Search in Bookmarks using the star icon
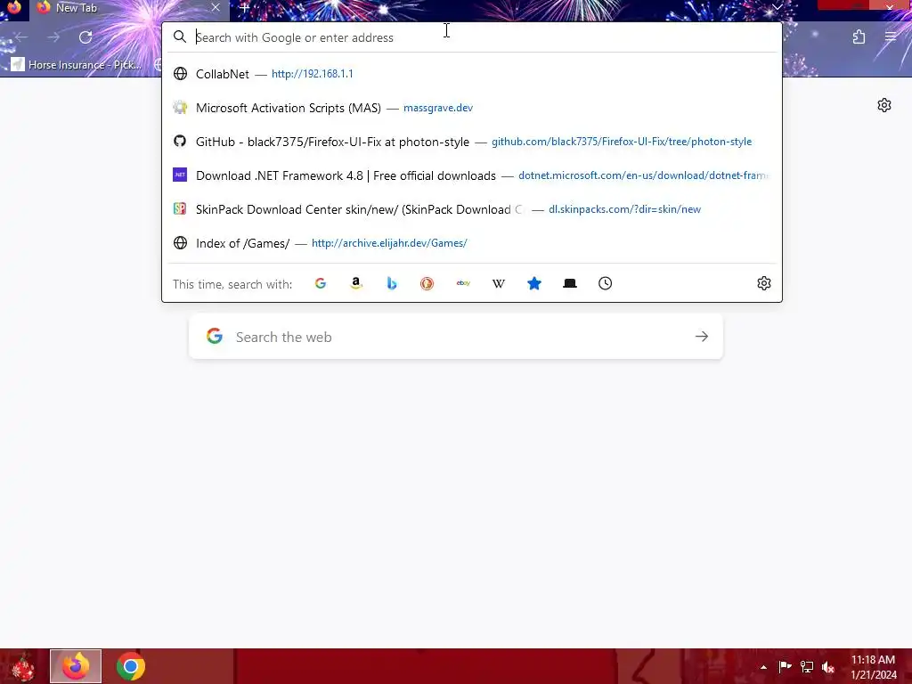This screenshot has height=684, width=912. tap(534, 283)
